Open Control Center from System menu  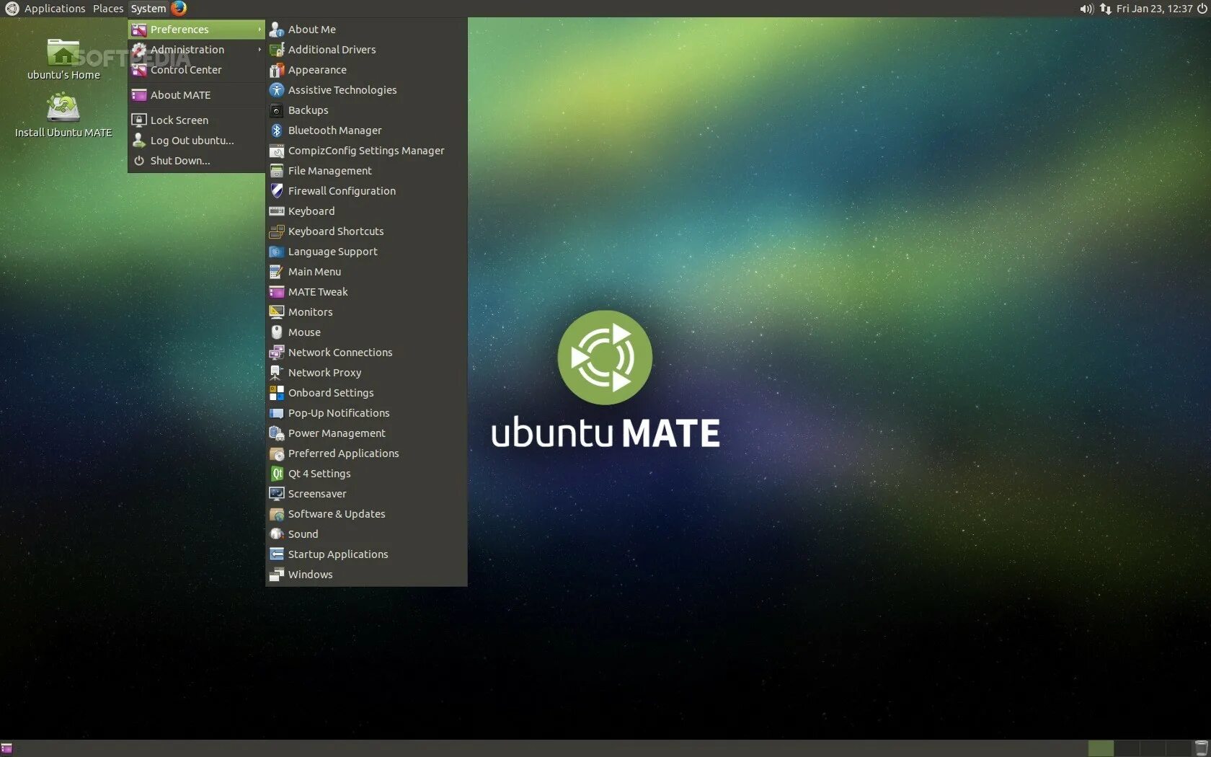click(197, 70)
